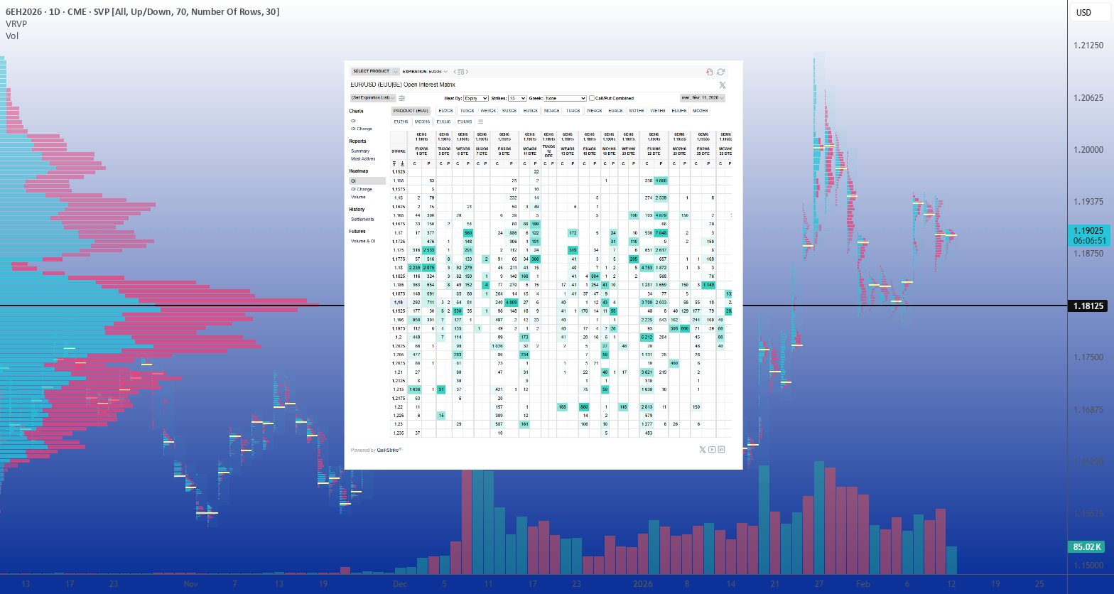Open Settlements under History

pyautogui.click(x=362, y=219)
